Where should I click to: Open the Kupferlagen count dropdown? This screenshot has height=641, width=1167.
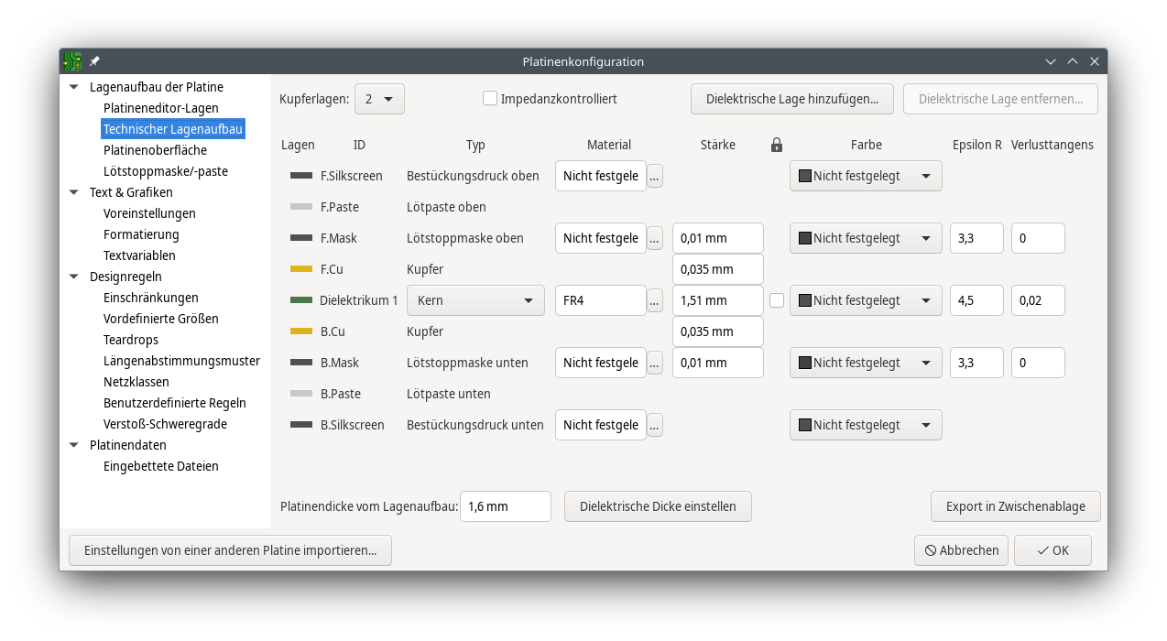(379, 99)
